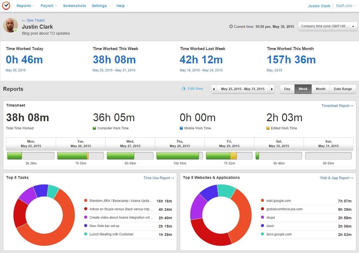Open the Timesheet Report link

[x=337, y=106]
